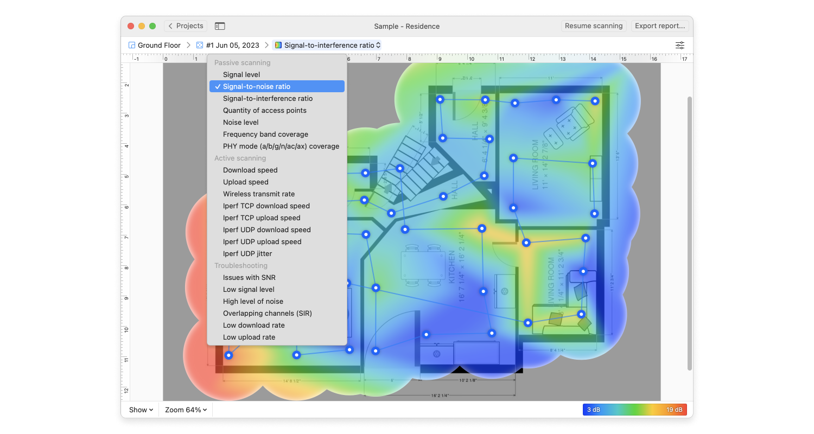Select Download speed in the menu

click(x=277, y=170)
